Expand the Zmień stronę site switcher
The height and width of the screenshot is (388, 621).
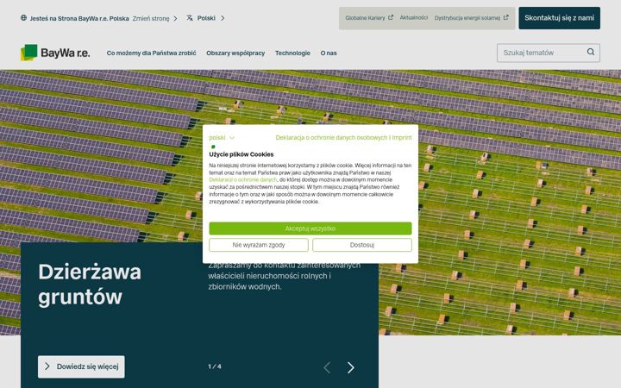pyautogui.click(x=155, y=18)
